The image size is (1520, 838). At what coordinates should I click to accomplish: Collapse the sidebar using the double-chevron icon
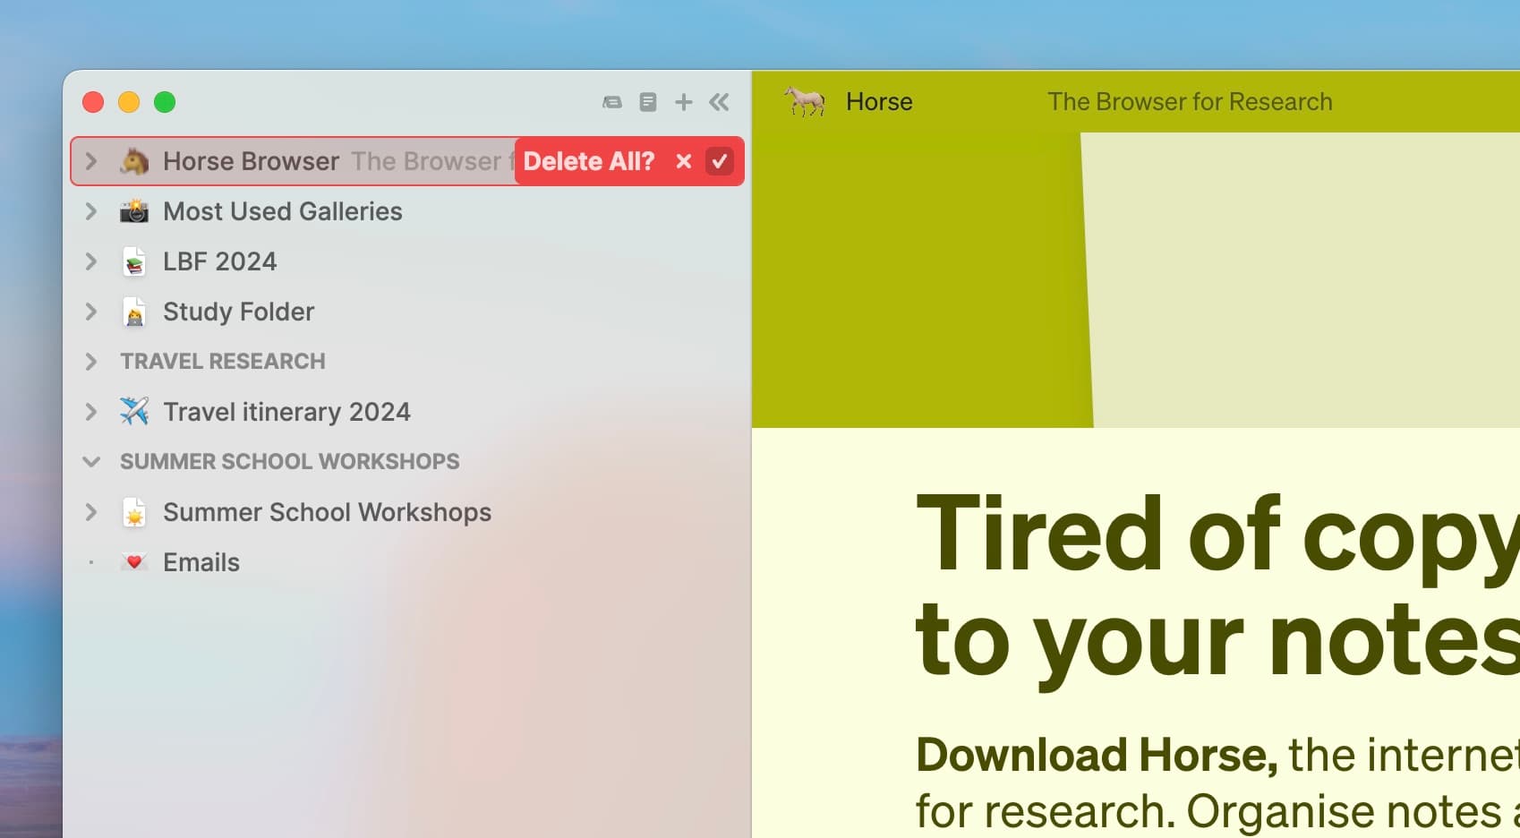click(718, 101)
